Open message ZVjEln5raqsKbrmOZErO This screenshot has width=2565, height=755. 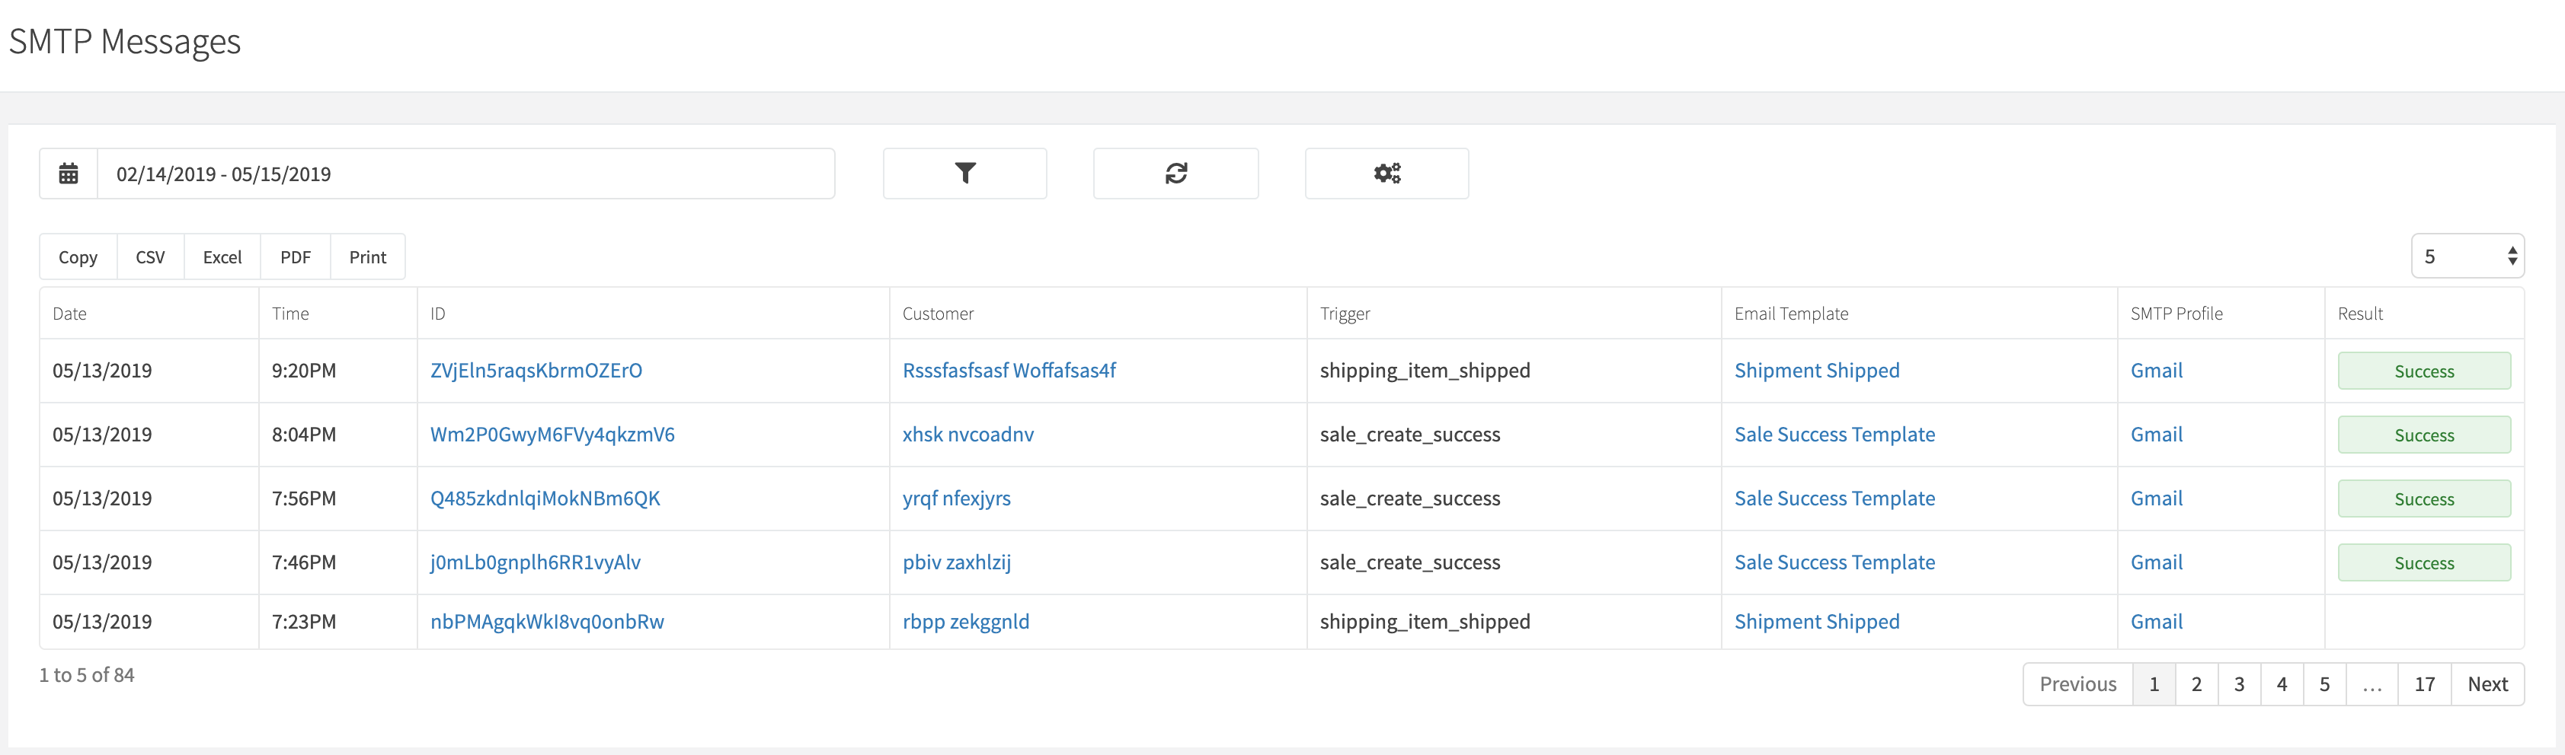tap(536, 371)
